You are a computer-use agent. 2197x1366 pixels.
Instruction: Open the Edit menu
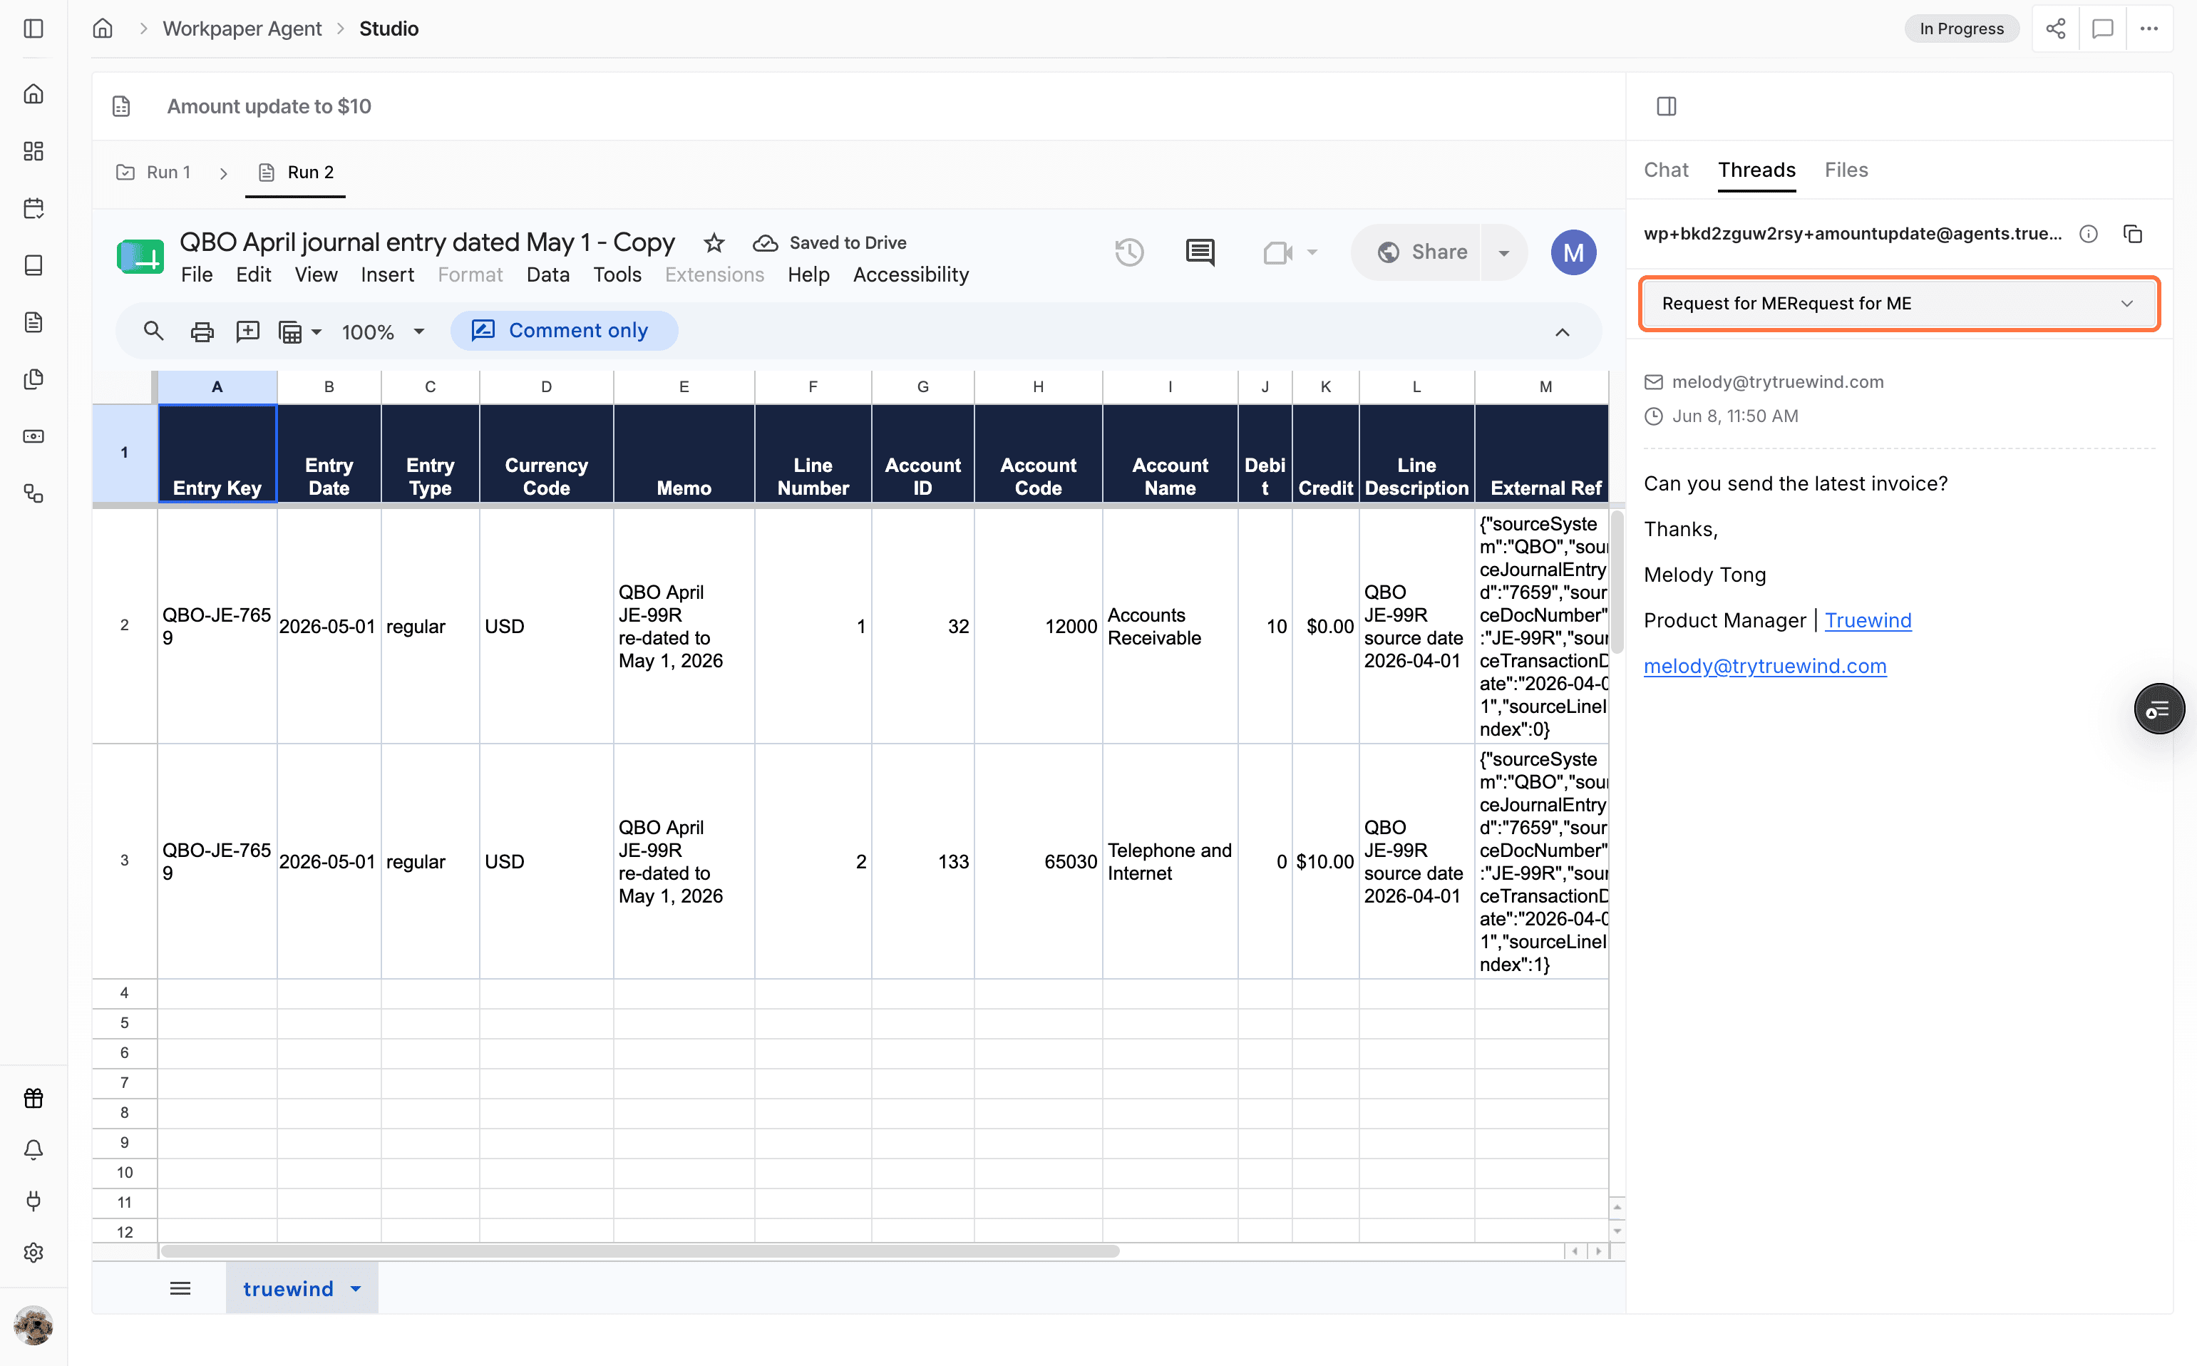[254, 274]
